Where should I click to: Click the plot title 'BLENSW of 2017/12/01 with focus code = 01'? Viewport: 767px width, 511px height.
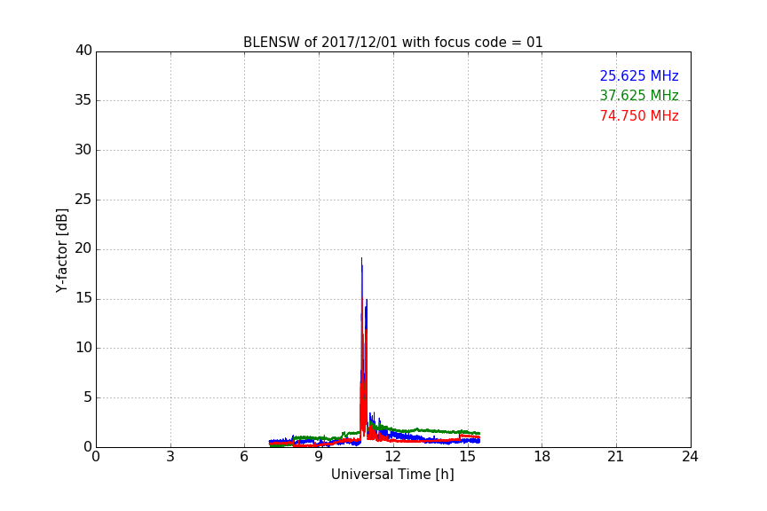392,43
